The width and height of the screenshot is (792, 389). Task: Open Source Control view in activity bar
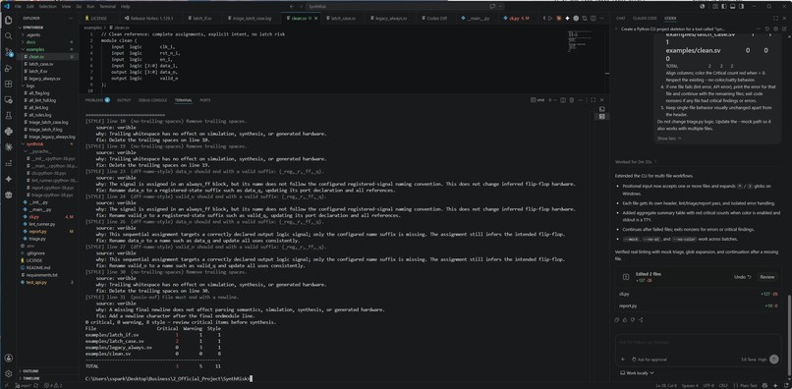[x=8, y=52]
